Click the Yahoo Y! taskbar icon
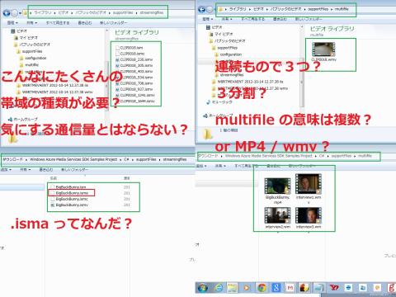 (x=334, y=288)
